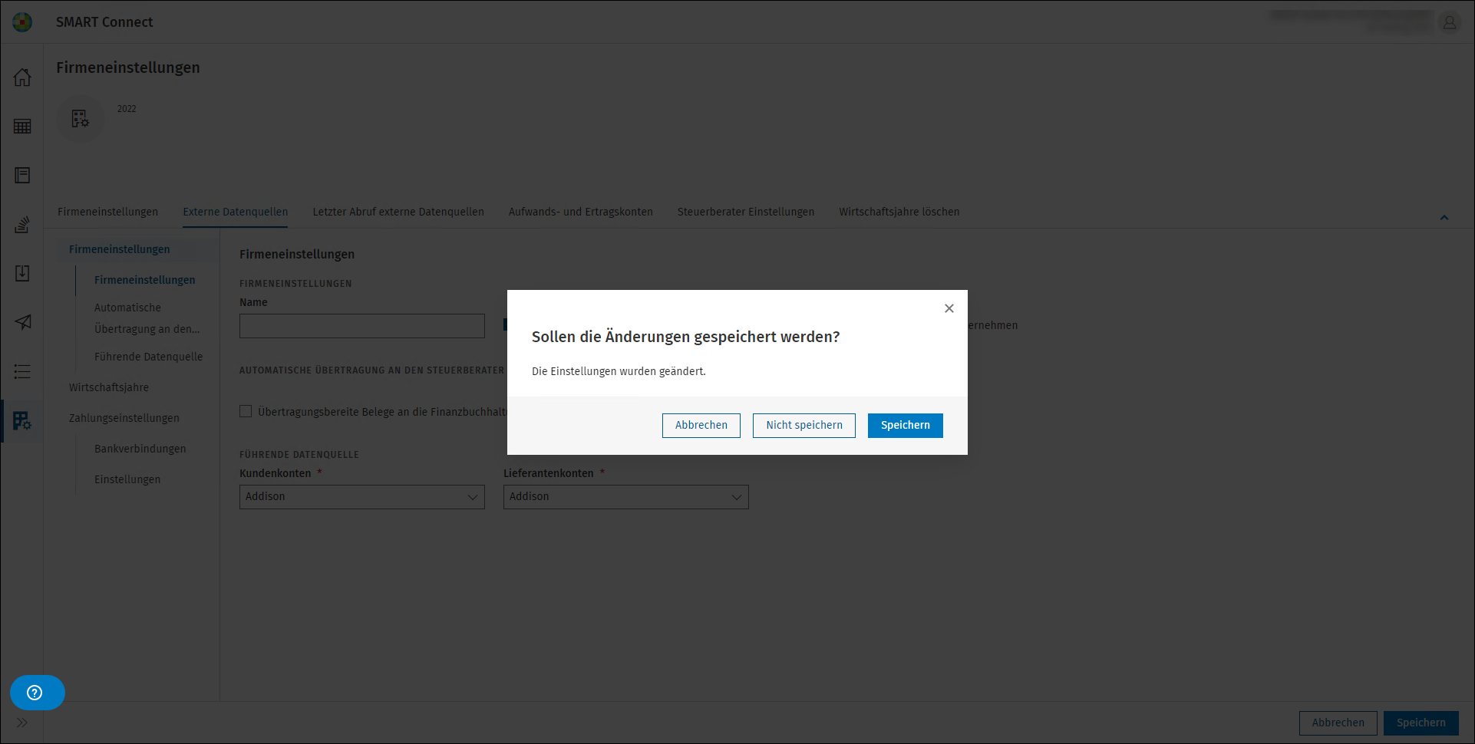Viewport: 1475px width, 744px height.
Task: Open Steuerberater Einstellungen tab
Action: coord(746,212)
